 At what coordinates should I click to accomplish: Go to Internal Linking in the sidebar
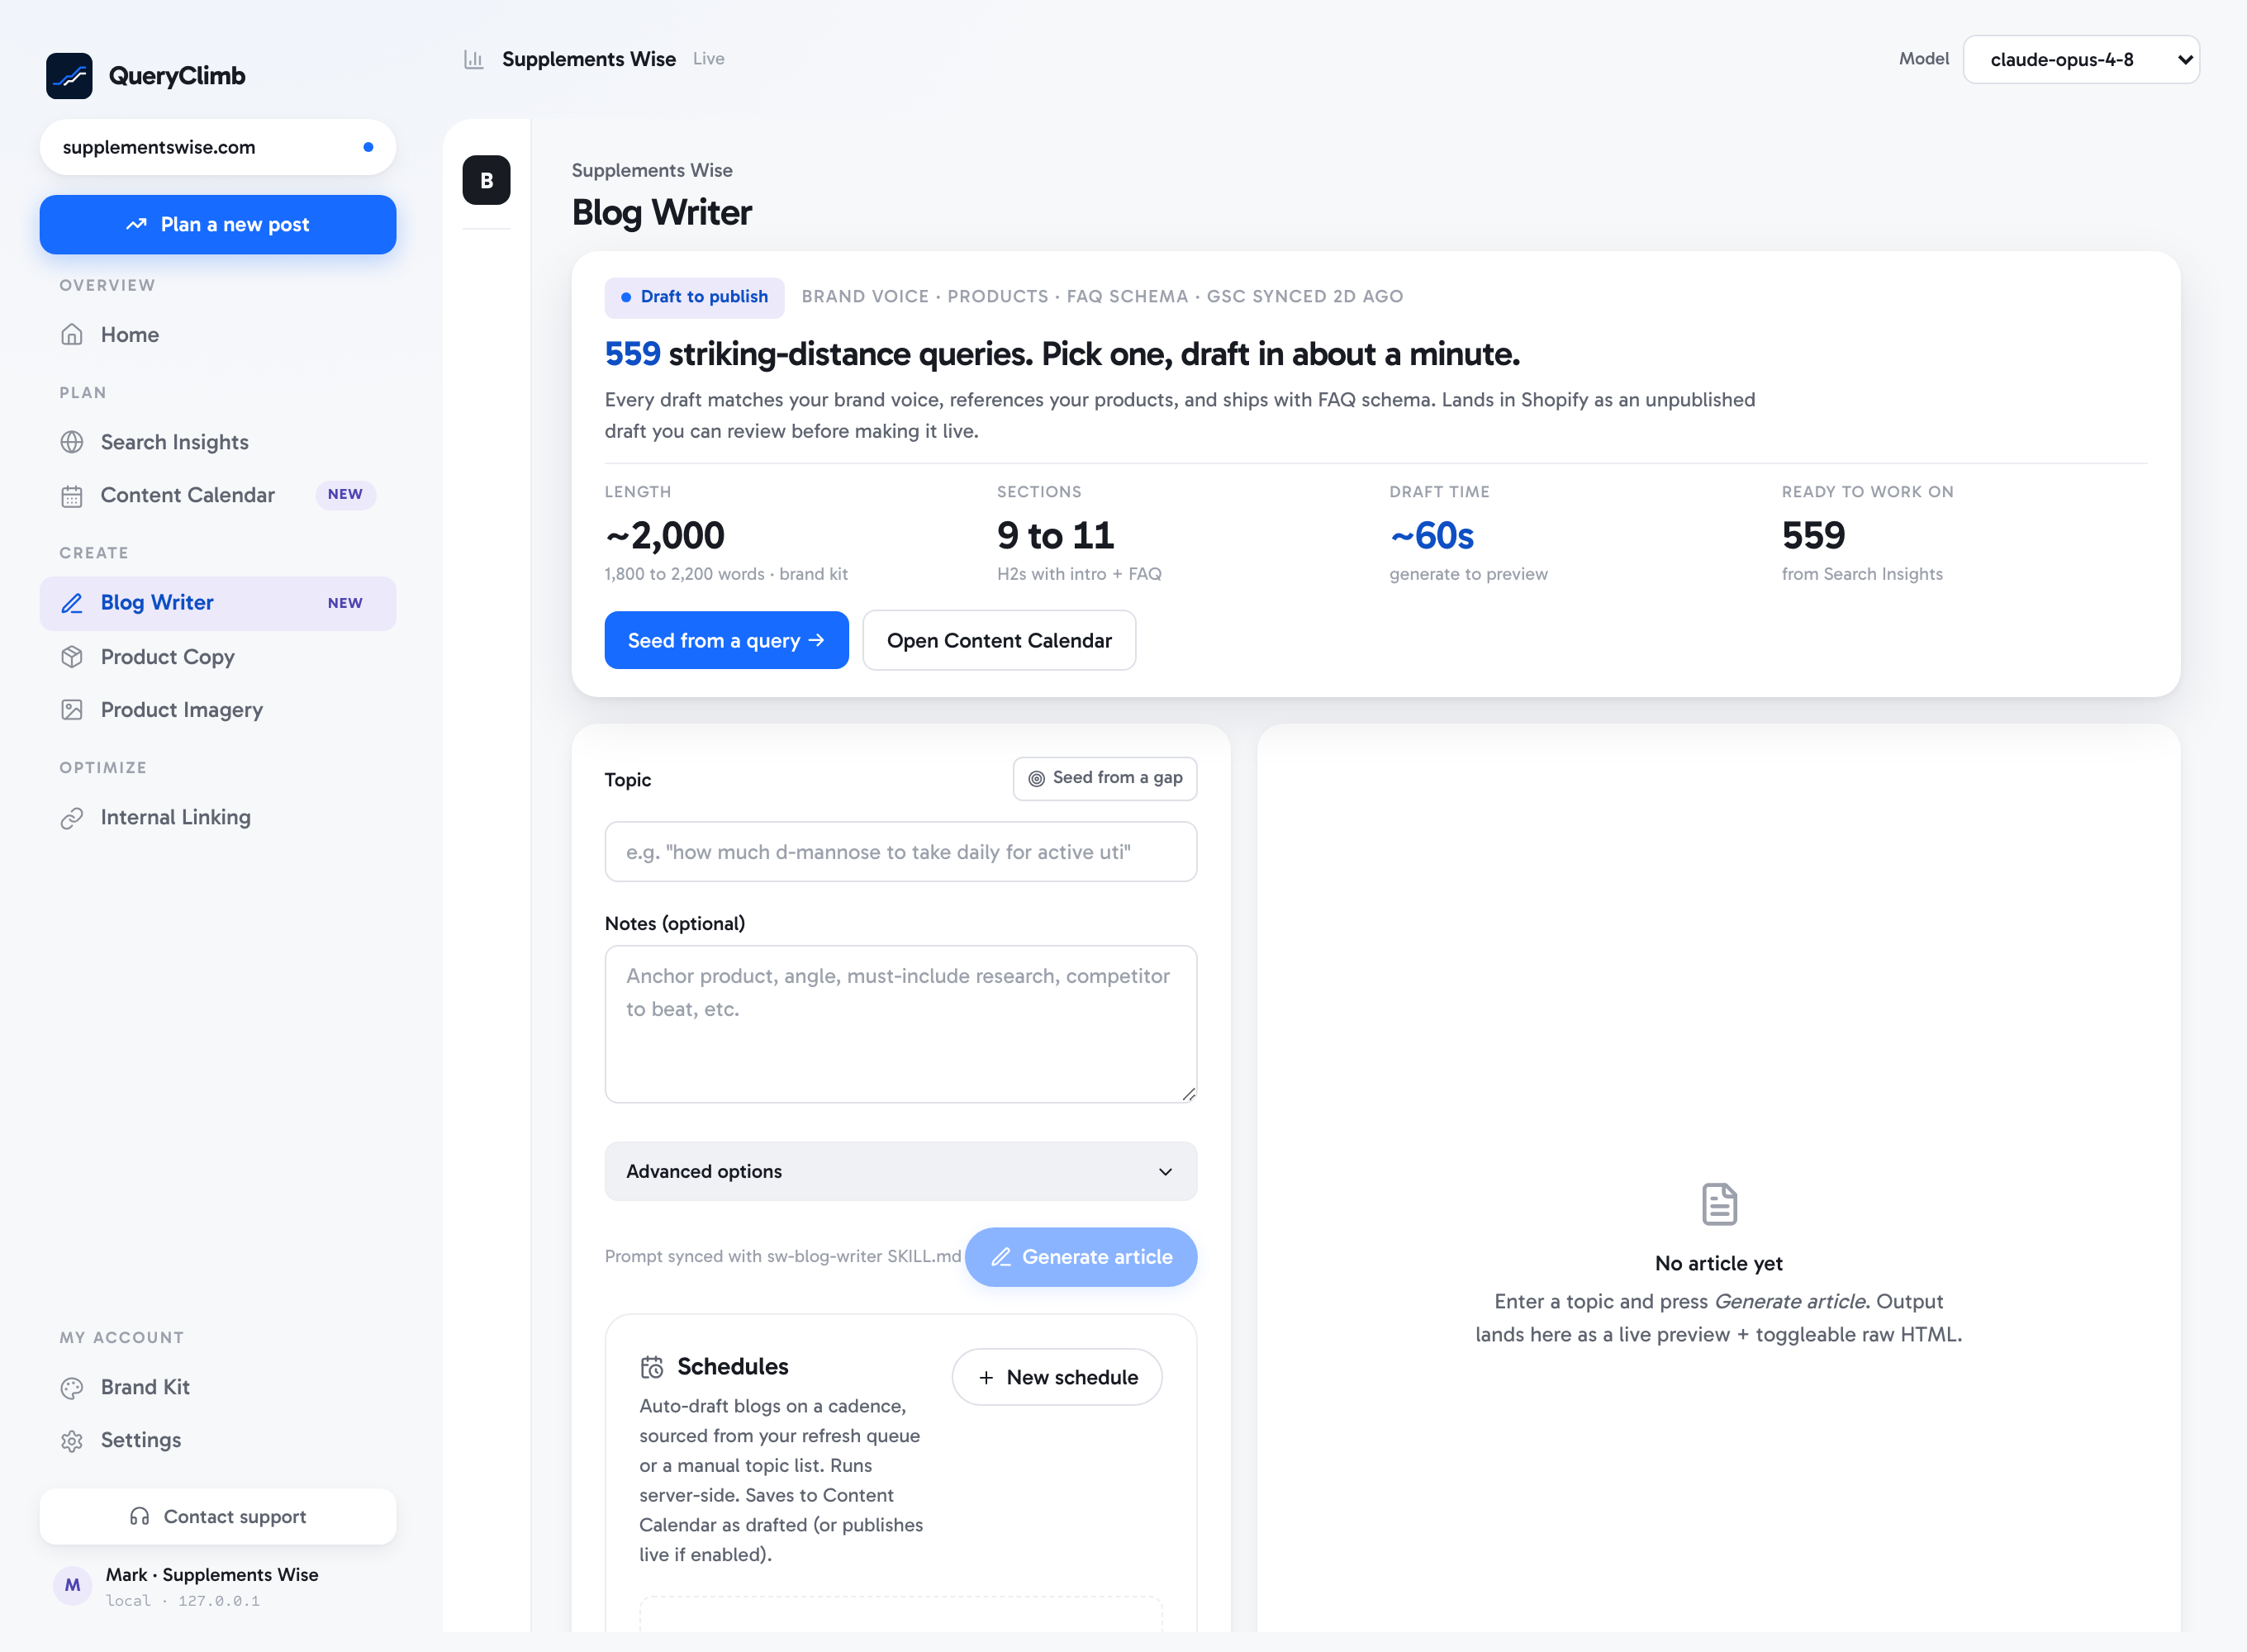click(218, 818)
